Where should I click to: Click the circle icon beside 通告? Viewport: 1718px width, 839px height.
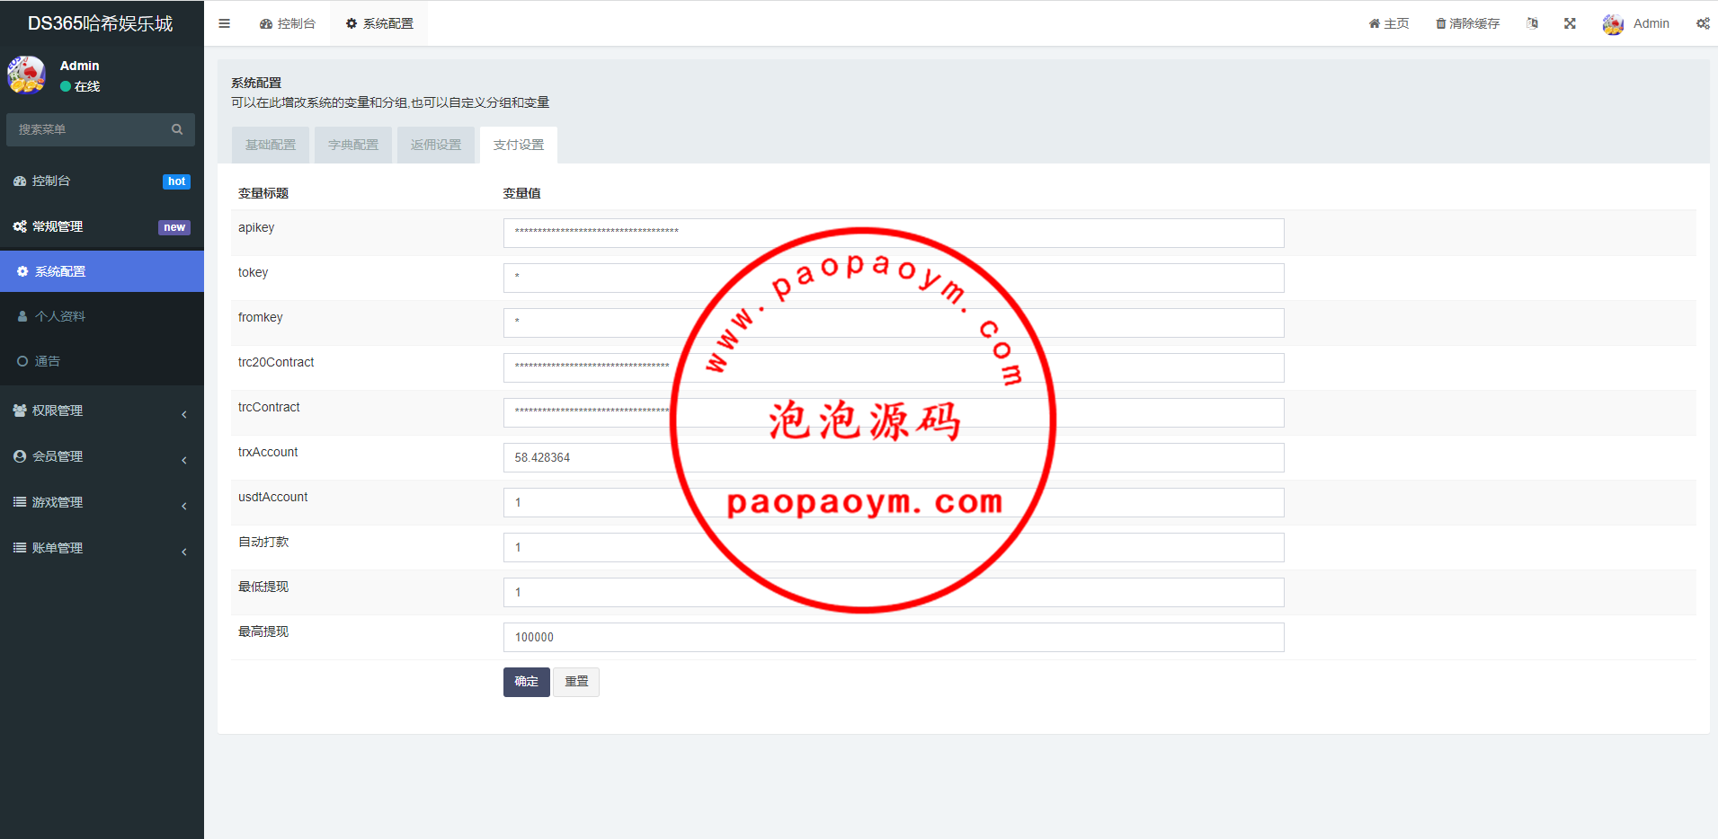22,361
